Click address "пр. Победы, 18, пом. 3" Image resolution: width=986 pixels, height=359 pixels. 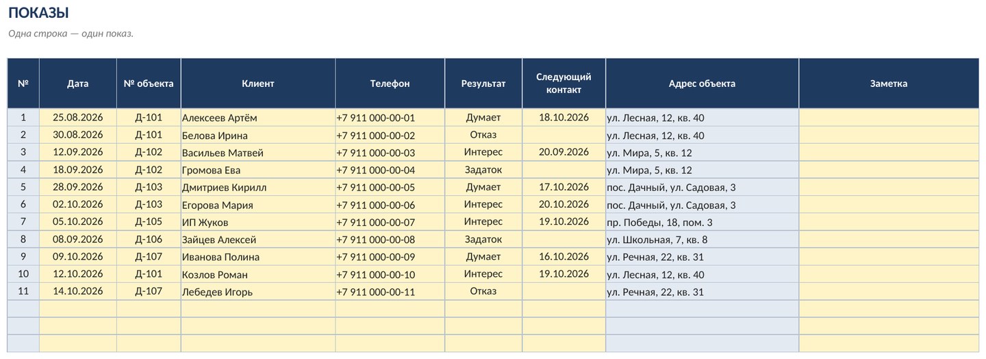(702, 222)
